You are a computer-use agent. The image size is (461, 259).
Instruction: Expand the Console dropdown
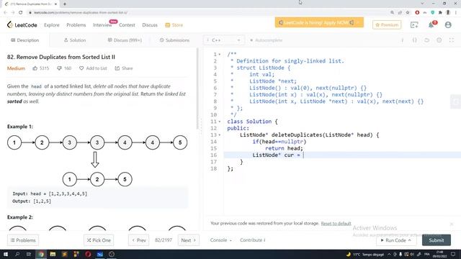221,240
